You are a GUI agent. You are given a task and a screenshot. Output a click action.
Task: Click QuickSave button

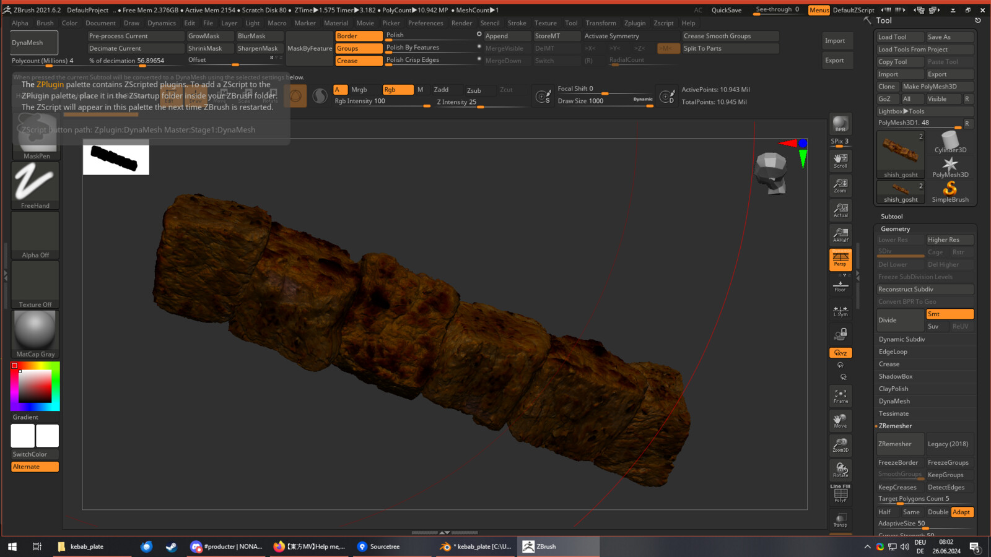tap(726, 10)
